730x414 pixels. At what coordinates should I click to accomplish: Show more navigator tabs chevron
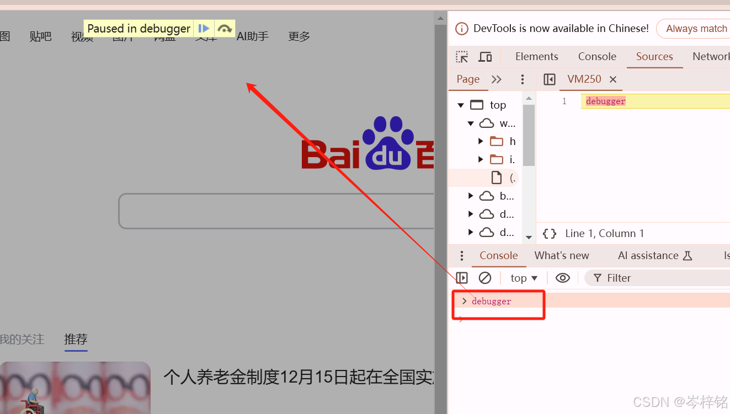point(497,79)
